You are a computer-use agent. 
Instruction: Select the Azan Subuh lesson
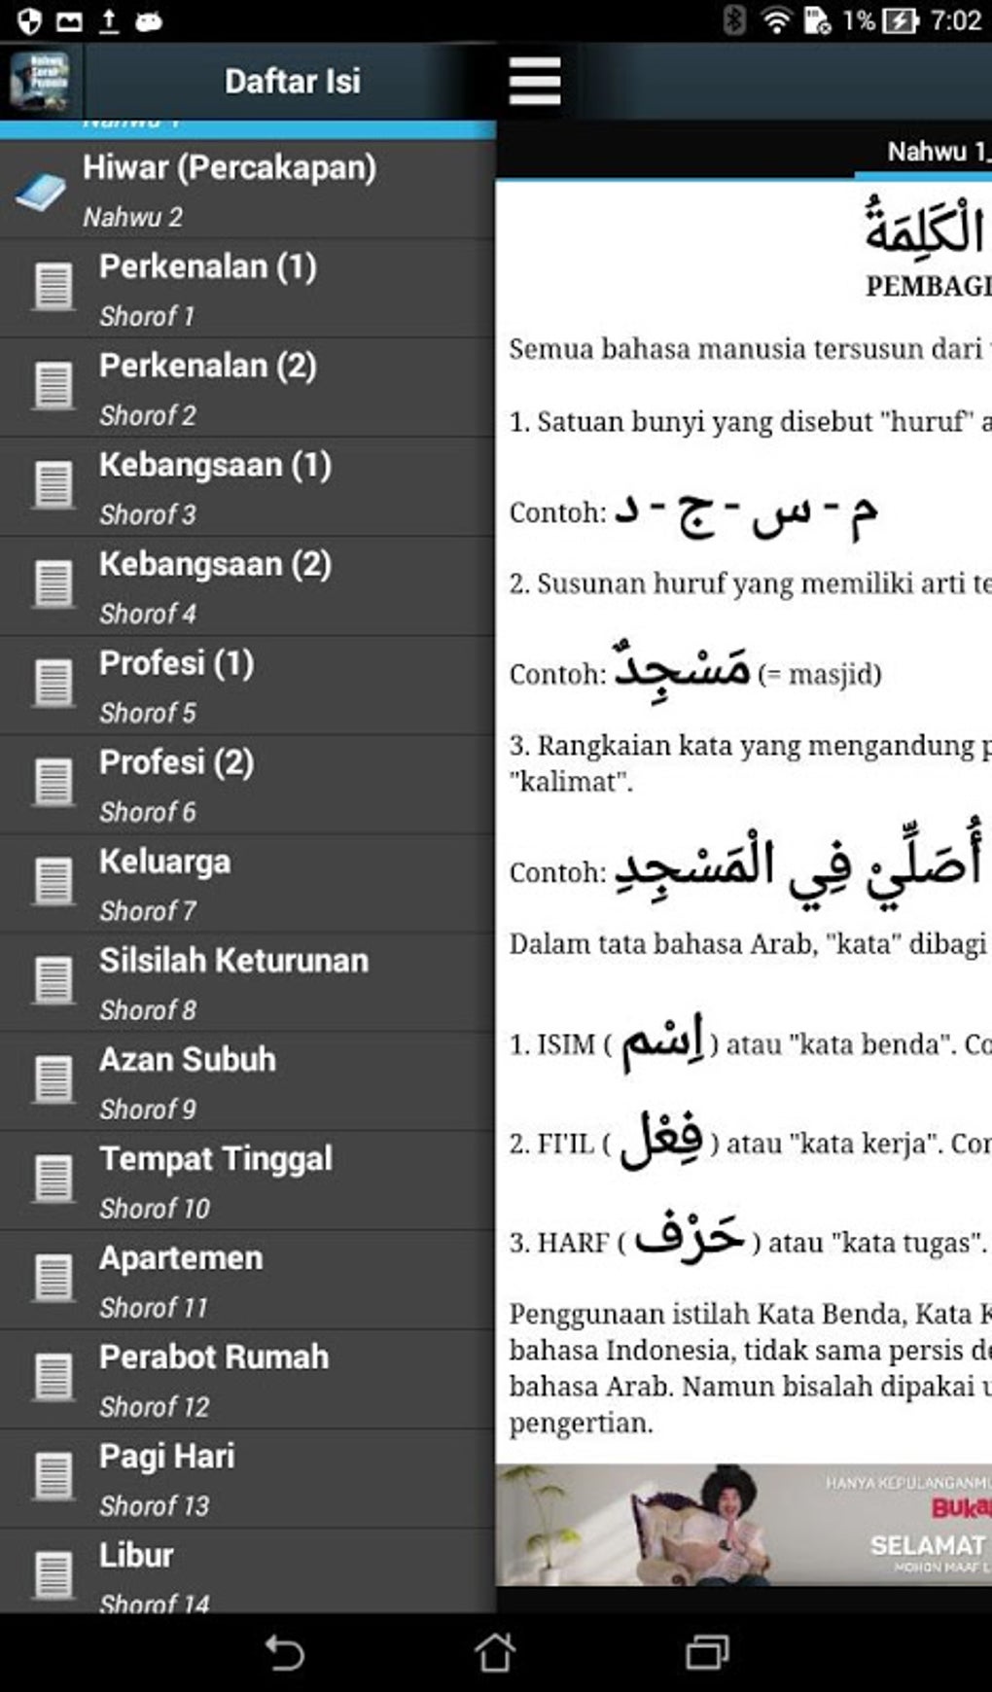coord(247,1082)
